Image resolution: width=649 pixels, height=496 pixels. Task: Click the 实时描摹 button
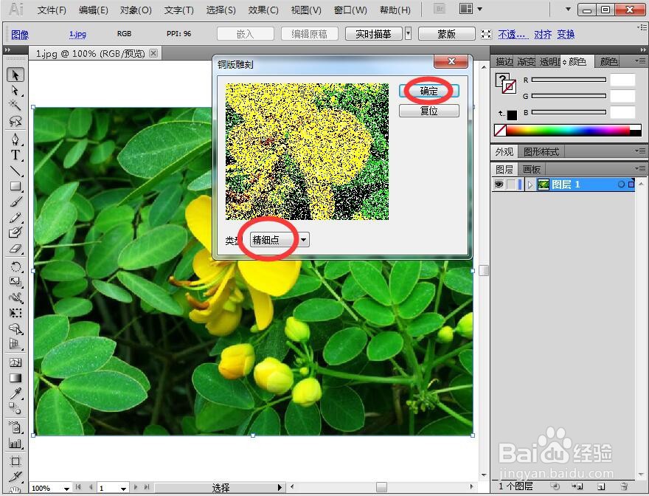click(373, 33)
